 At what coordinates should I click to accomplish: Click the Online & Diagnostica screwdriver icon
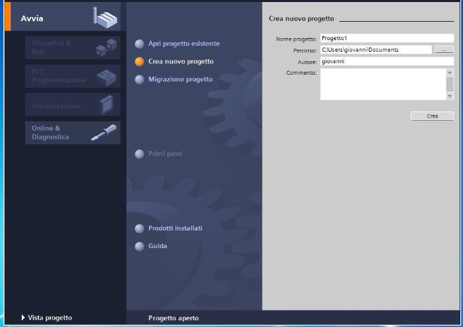104,133
